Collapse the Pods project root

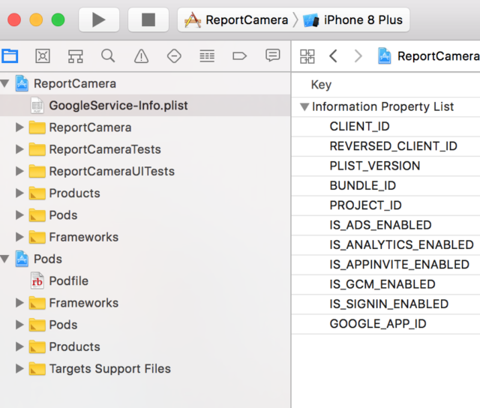(5, 259)
